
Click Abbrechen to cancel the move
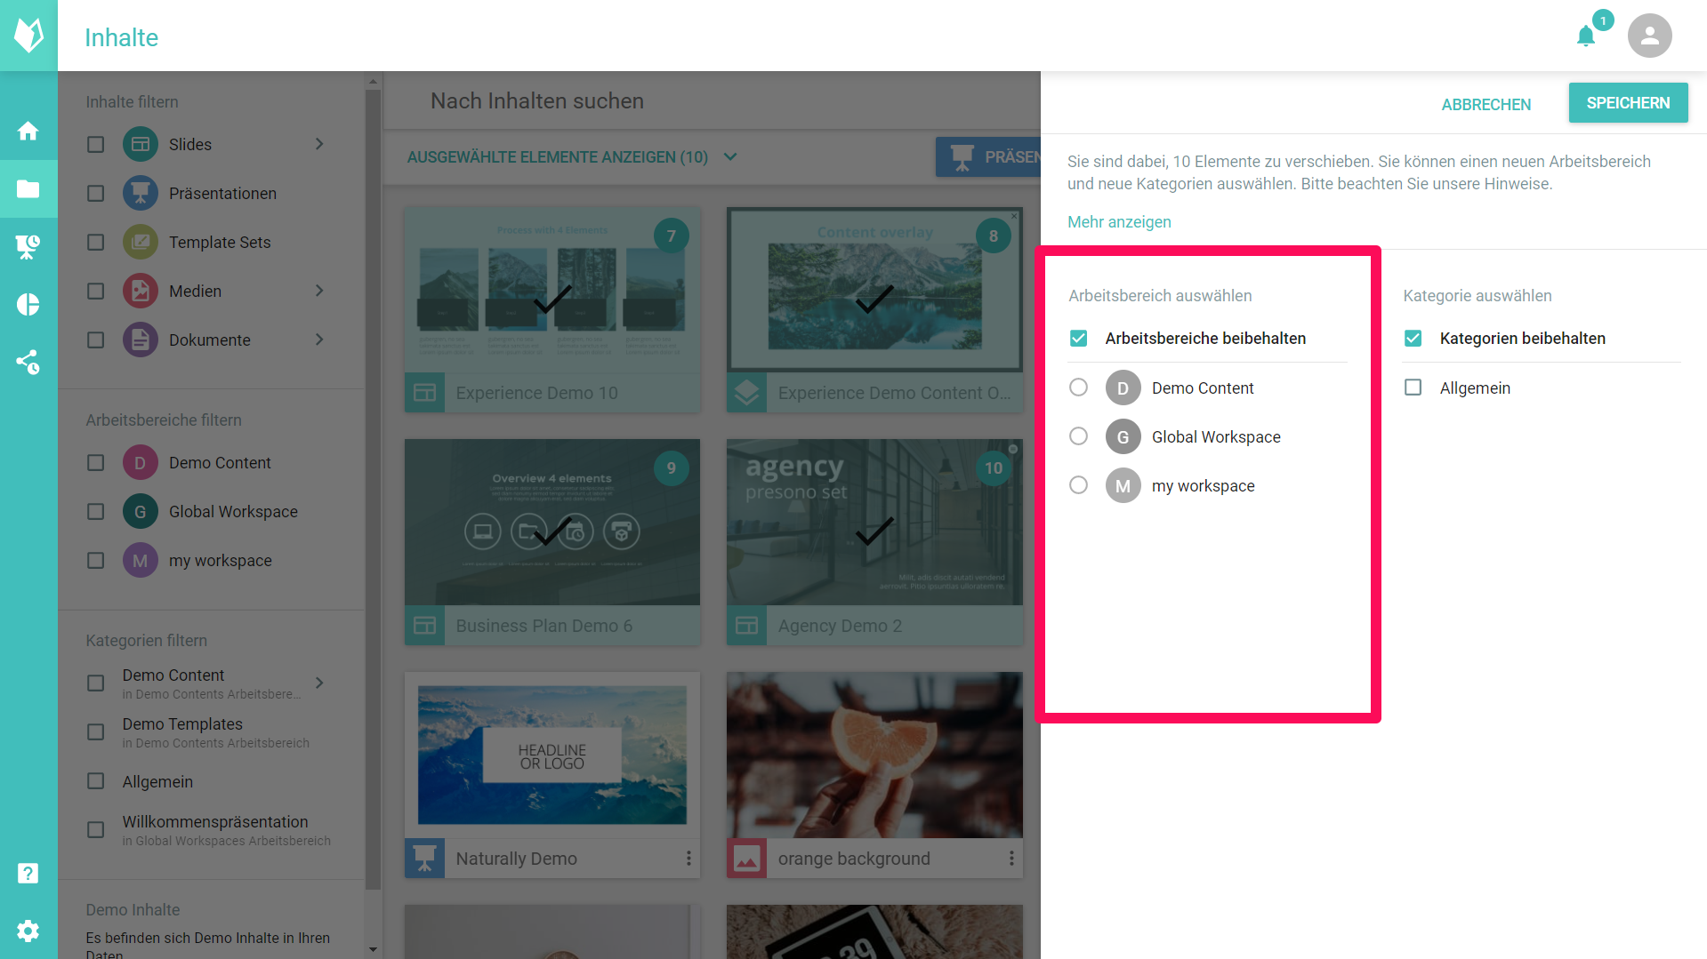(x=1486, y=104)
